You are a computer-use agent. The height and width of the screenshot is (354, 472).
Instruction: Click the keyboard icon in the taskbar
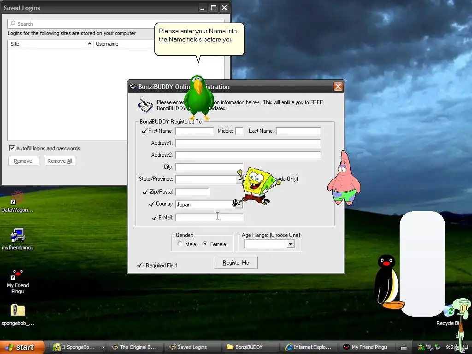(x=404, y=348)
